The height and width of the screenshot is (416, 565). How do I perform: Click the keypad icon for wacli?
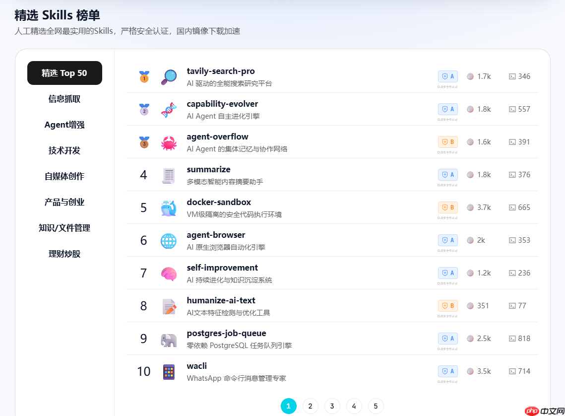[x=169, y=372]
